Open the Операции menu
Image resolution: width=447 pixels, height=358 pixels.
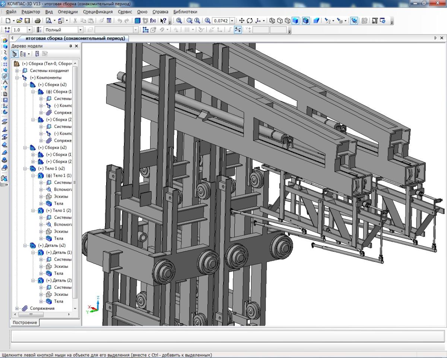pyautogui.click(x=68, y=12)
